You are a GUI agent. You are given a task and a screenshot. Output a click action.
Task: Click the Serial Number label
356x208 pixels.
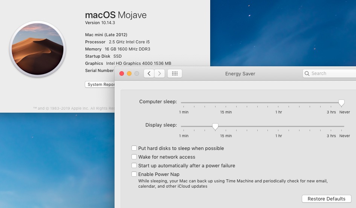click(99, 70)
